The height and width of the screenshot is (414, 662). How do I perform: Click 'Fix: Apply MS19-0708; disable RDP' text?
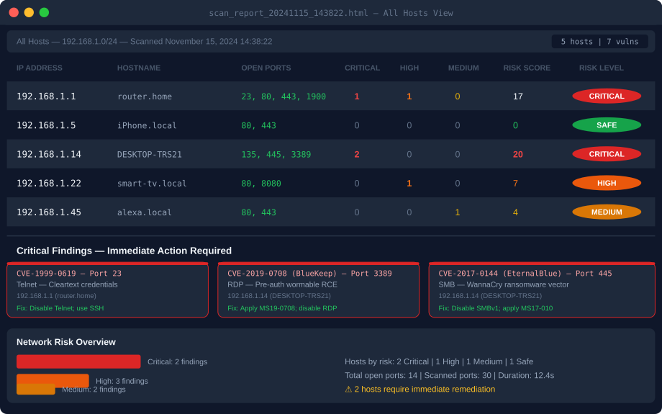(x=282, y=308)
